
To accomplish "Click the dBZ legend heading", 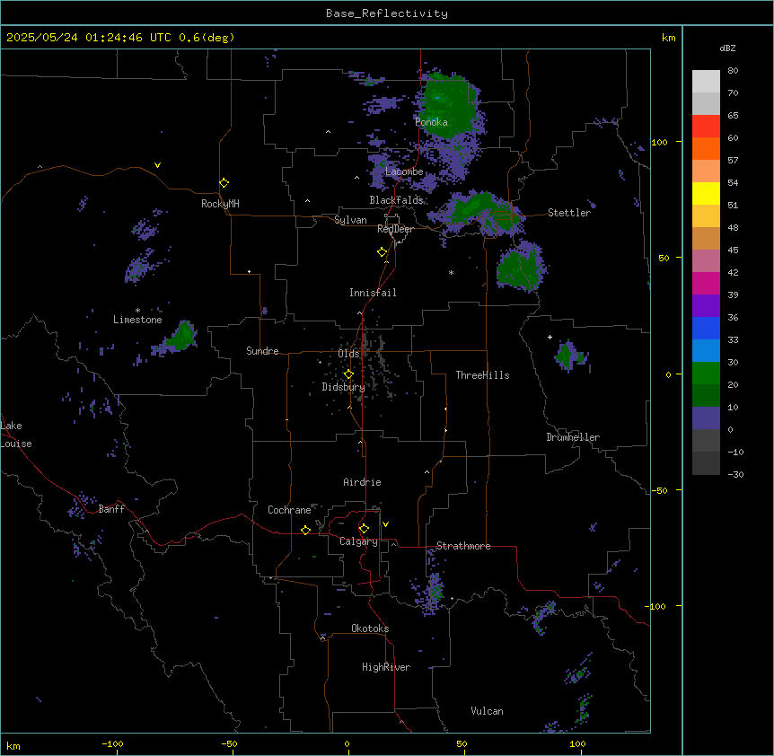I will (x=727, y=48).
